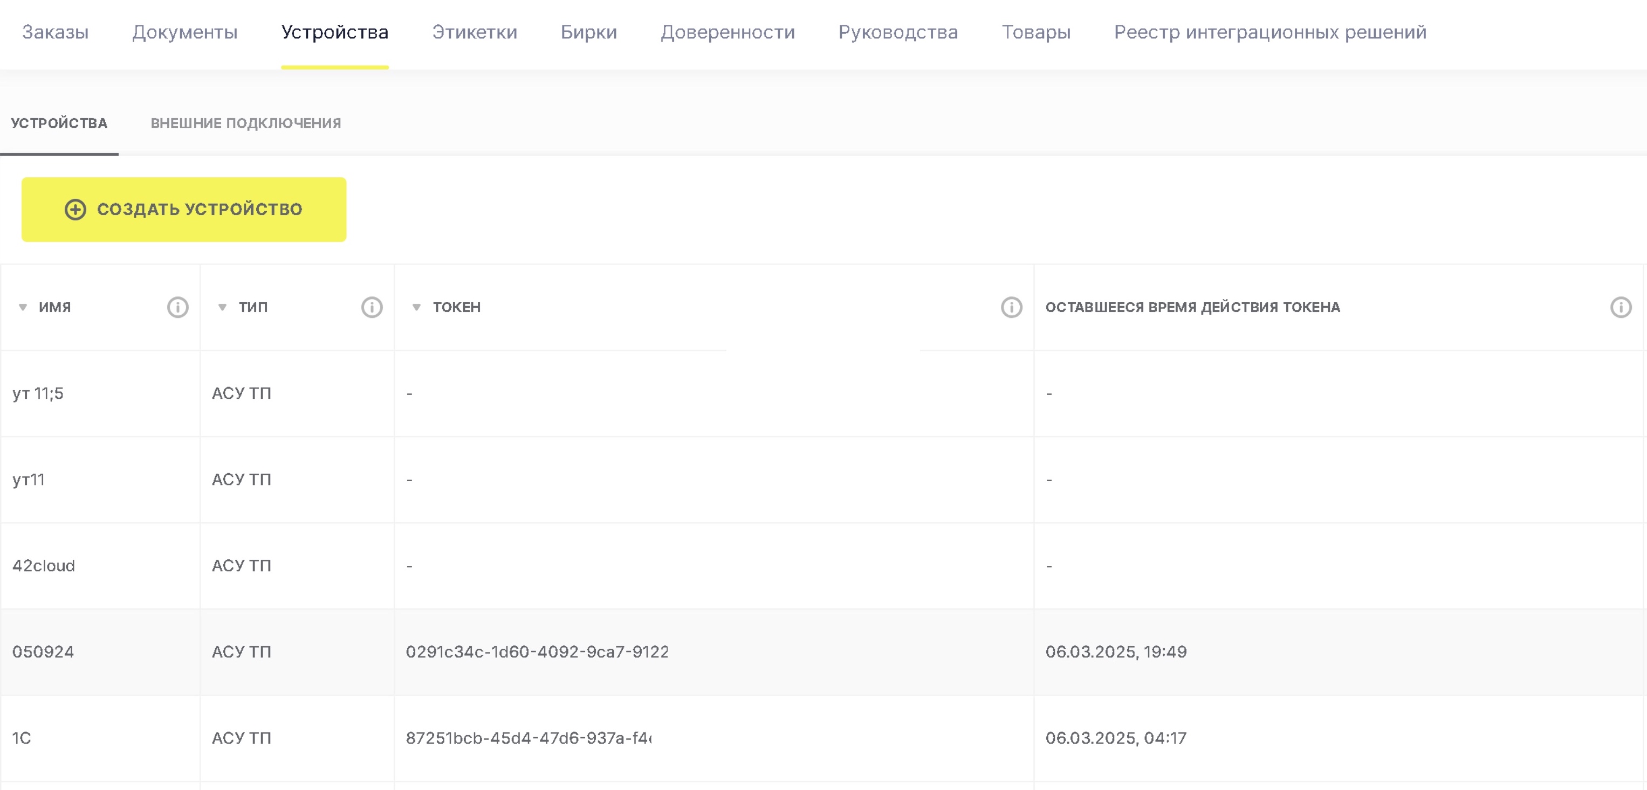Go to the Этикетки tab
The height and width of the screenshot is (790, 1647).
(x=475, y=32)
